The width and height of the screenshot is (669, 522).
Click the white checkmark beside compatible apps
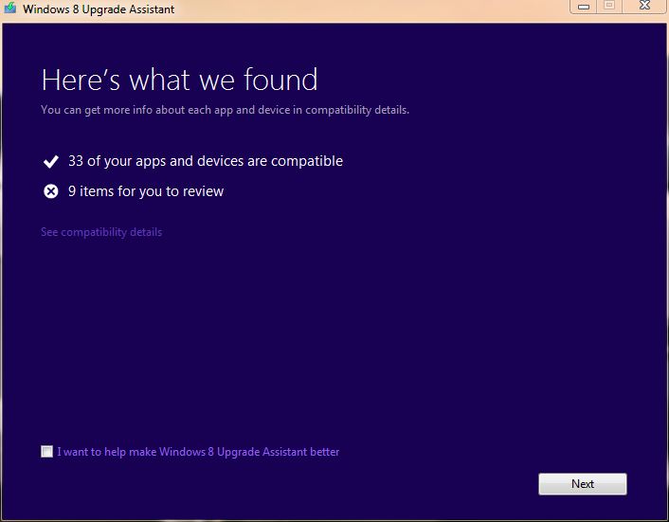point(51,161)
